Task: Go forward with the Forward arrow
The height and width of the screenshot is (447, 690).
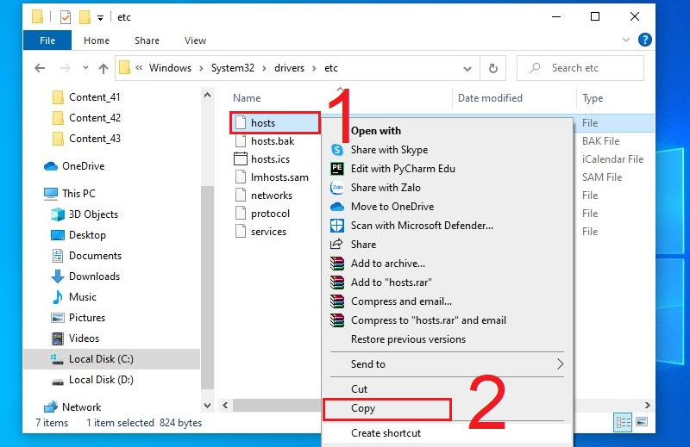Action: point(66,68)
